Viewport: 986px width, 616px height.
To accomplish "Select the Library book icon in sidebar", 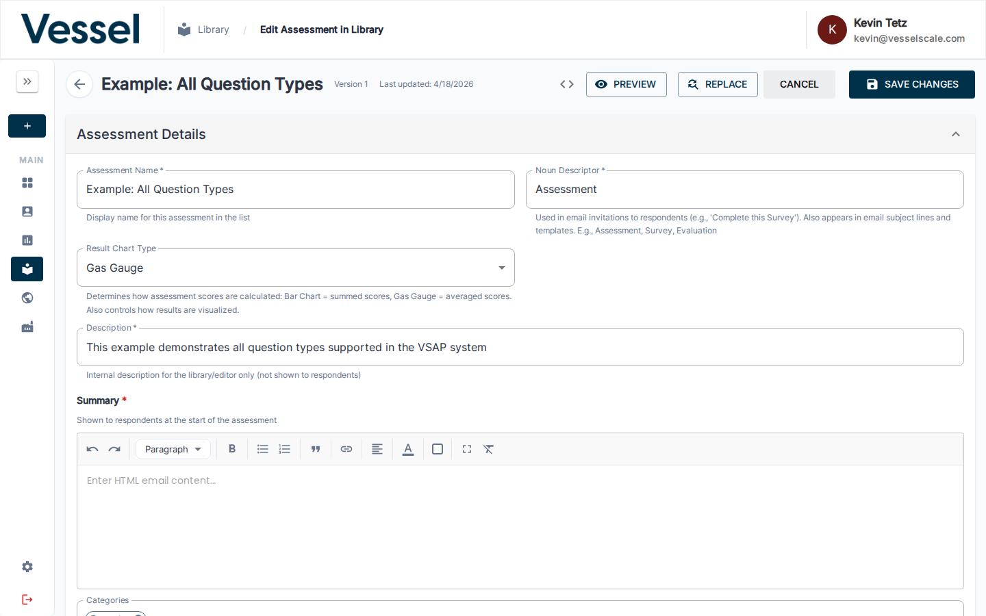I will [27, 269].
